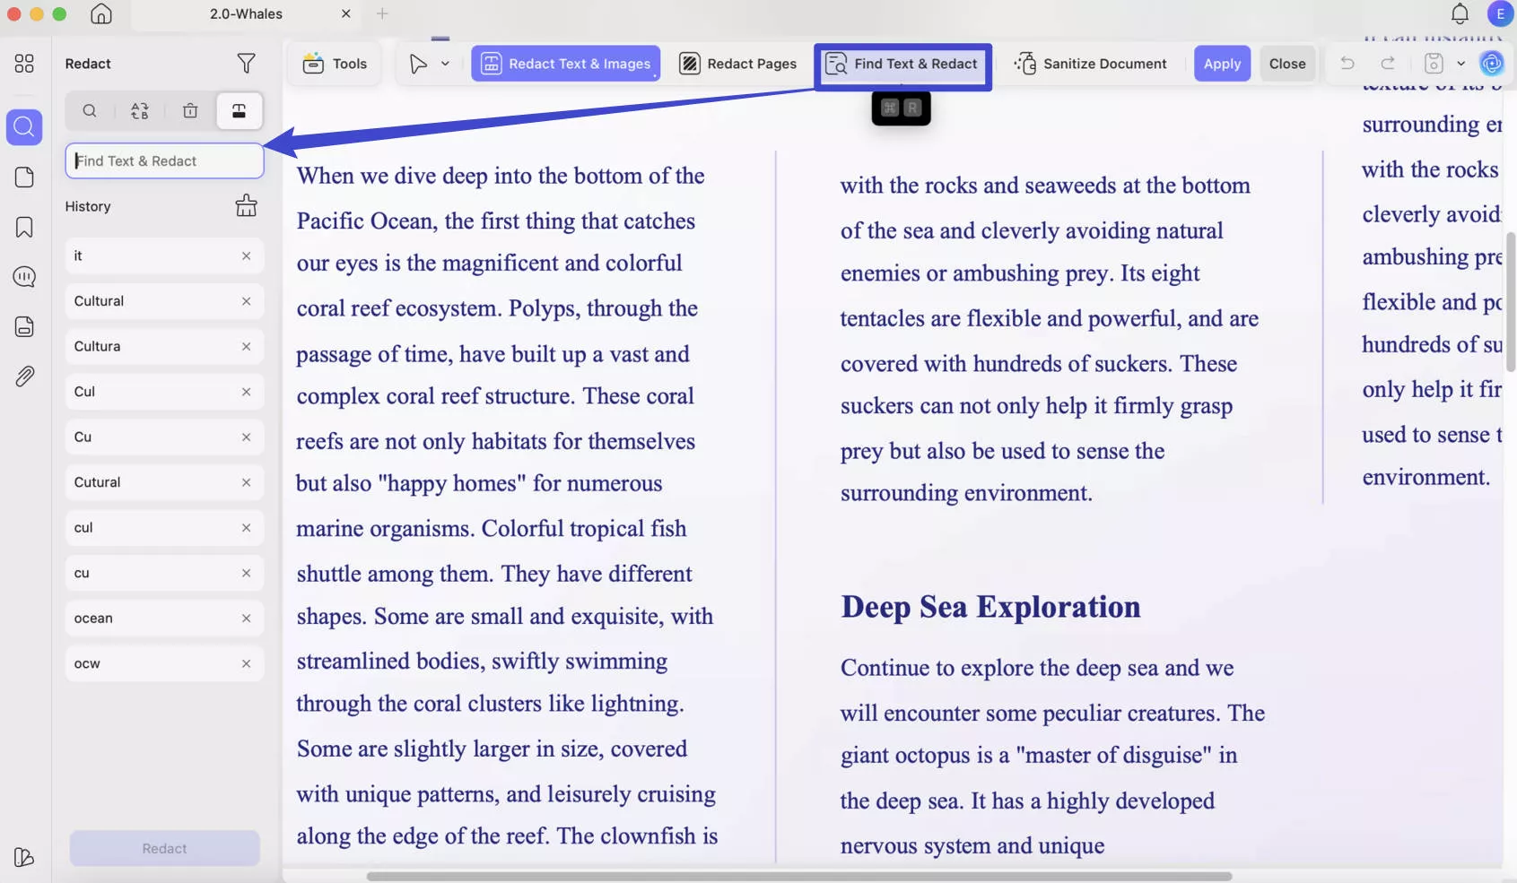1517x883 pixels.
Task: Open the comments panel in the left sidebar
Action: (x=23, y=276)
